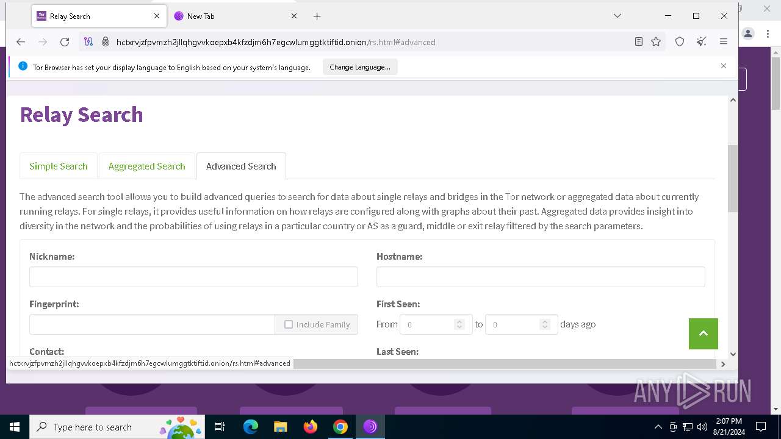Open the notifications action center
The height and width of the screenshot is (439, 781).
click(761, 427)
